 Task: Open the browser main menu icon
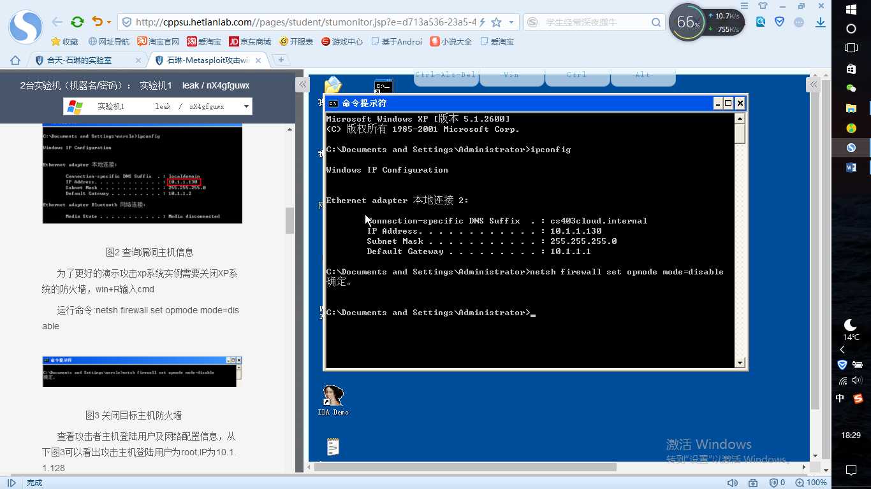(x=745, y=5)
